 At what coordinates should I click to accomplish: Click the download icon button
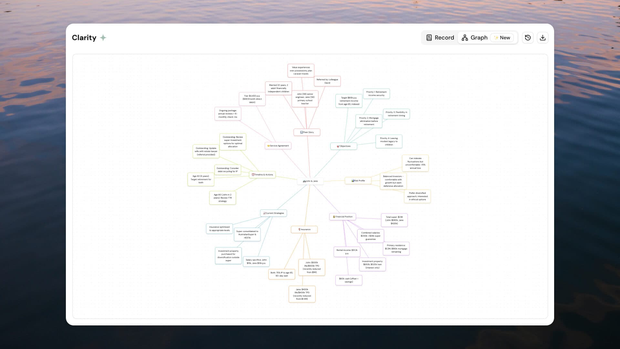[542, 37]
